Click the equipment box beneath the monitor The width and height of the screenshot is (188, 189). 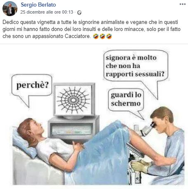click(74, 129)
